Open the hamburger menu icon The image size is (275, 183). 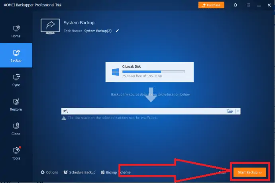click(x=248, y=5)
